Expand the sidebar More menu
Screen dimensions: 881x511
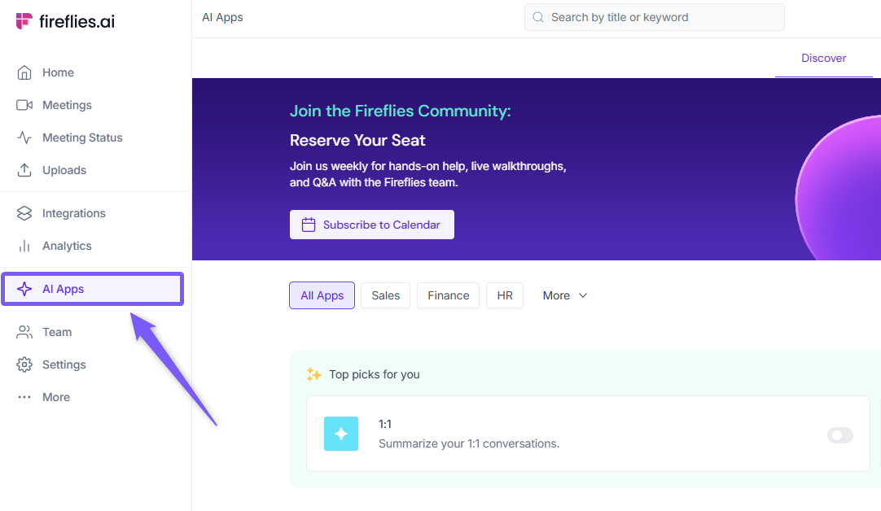click(x=44, y=397)
